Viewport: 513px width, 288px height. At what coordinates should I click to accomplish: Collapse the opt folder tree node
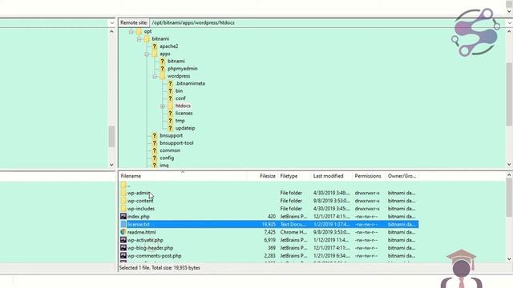[x=131, y=32]
